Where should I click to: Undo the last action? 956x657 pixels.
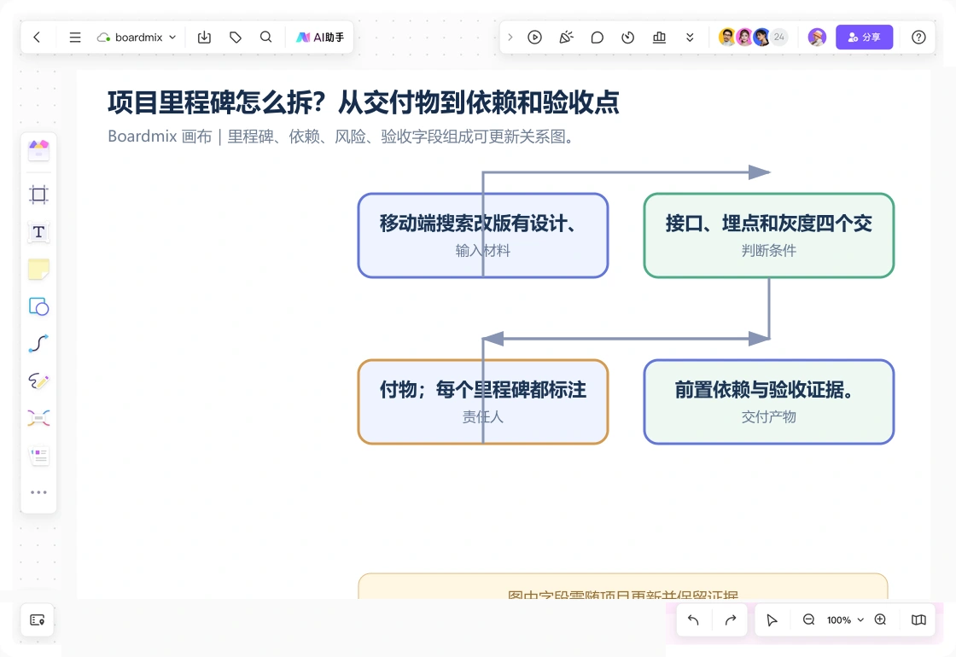pyautogui.click(x=693, y=619)
